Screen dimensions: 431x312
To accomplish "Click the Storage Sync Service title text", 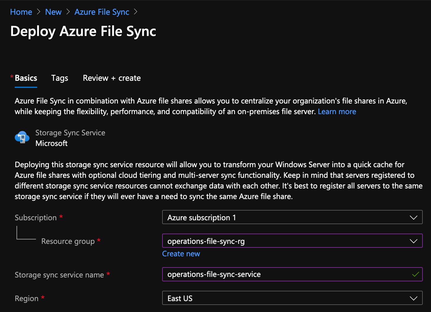I will click(x=70, y=133).
